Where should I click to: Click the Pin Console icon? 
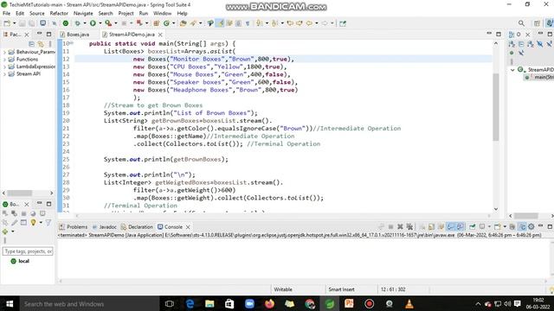473,226
